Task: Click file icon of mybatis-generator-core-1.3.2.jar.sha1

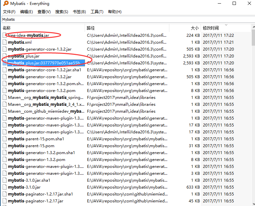Action: pyautogui.click(x=5, y=70)
